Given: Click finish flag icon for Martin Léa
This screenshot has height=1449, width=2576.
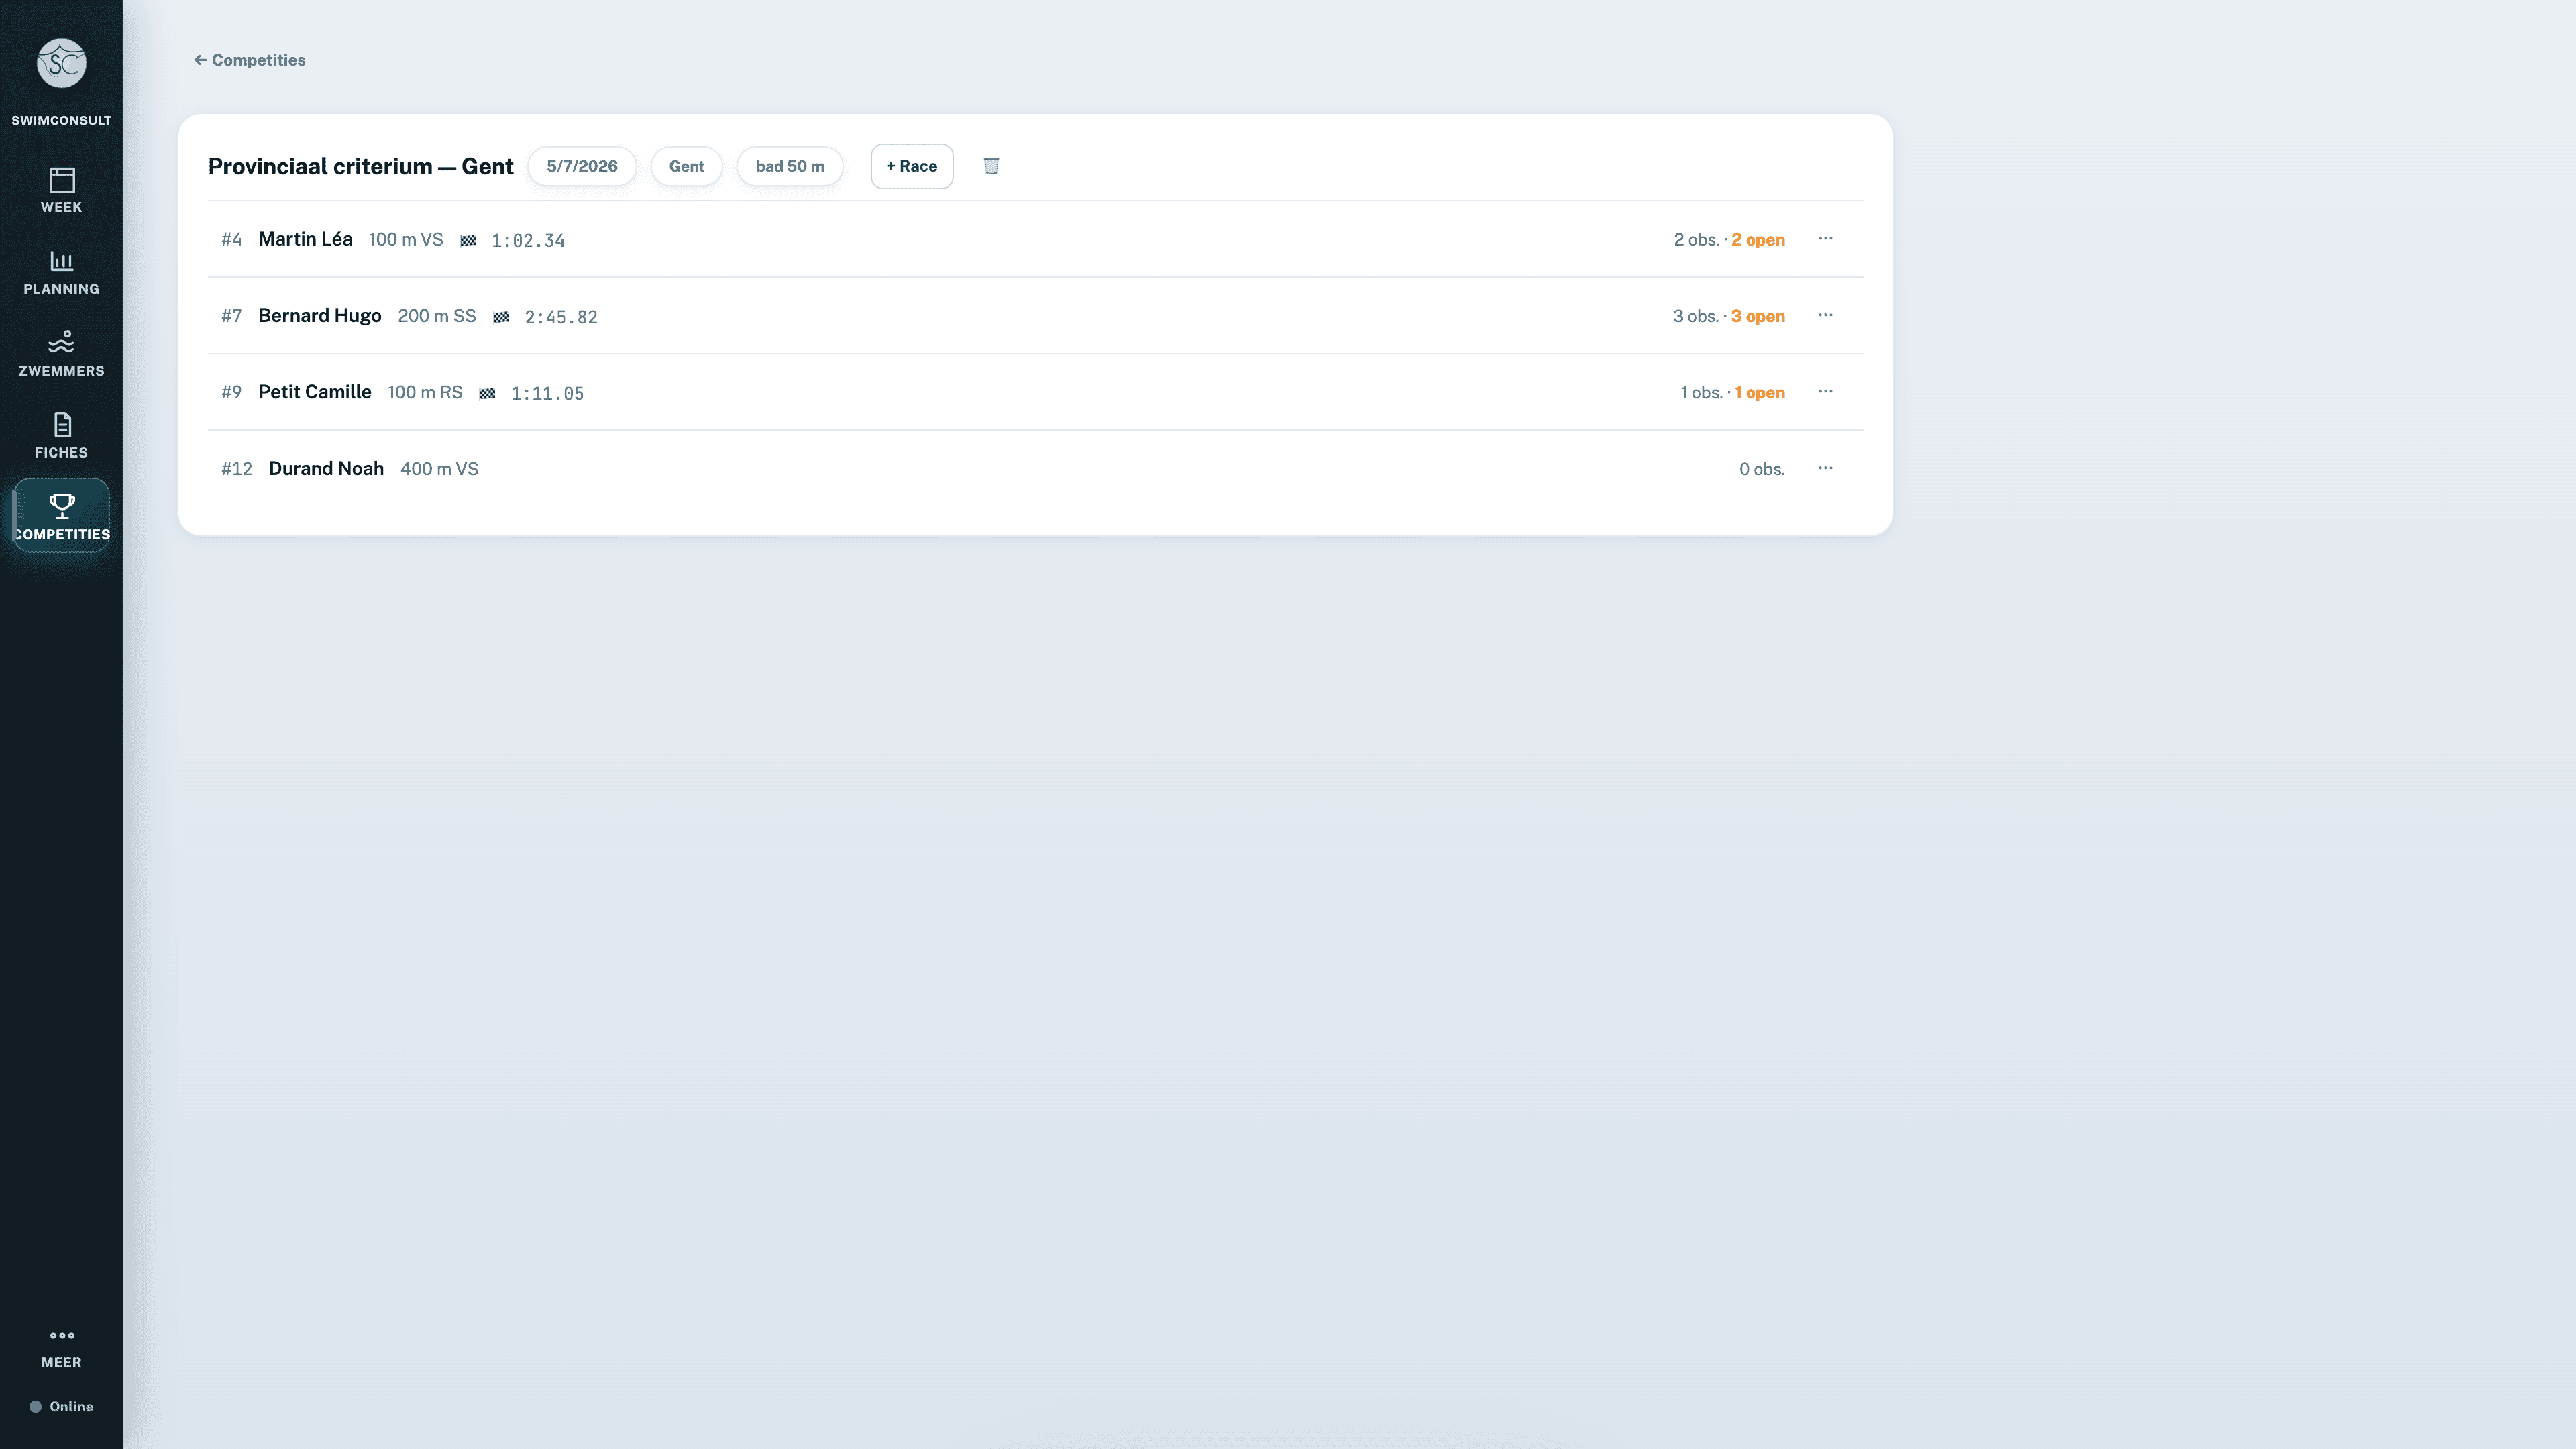Looking at the screenshot, I should [x=468, y=240].
